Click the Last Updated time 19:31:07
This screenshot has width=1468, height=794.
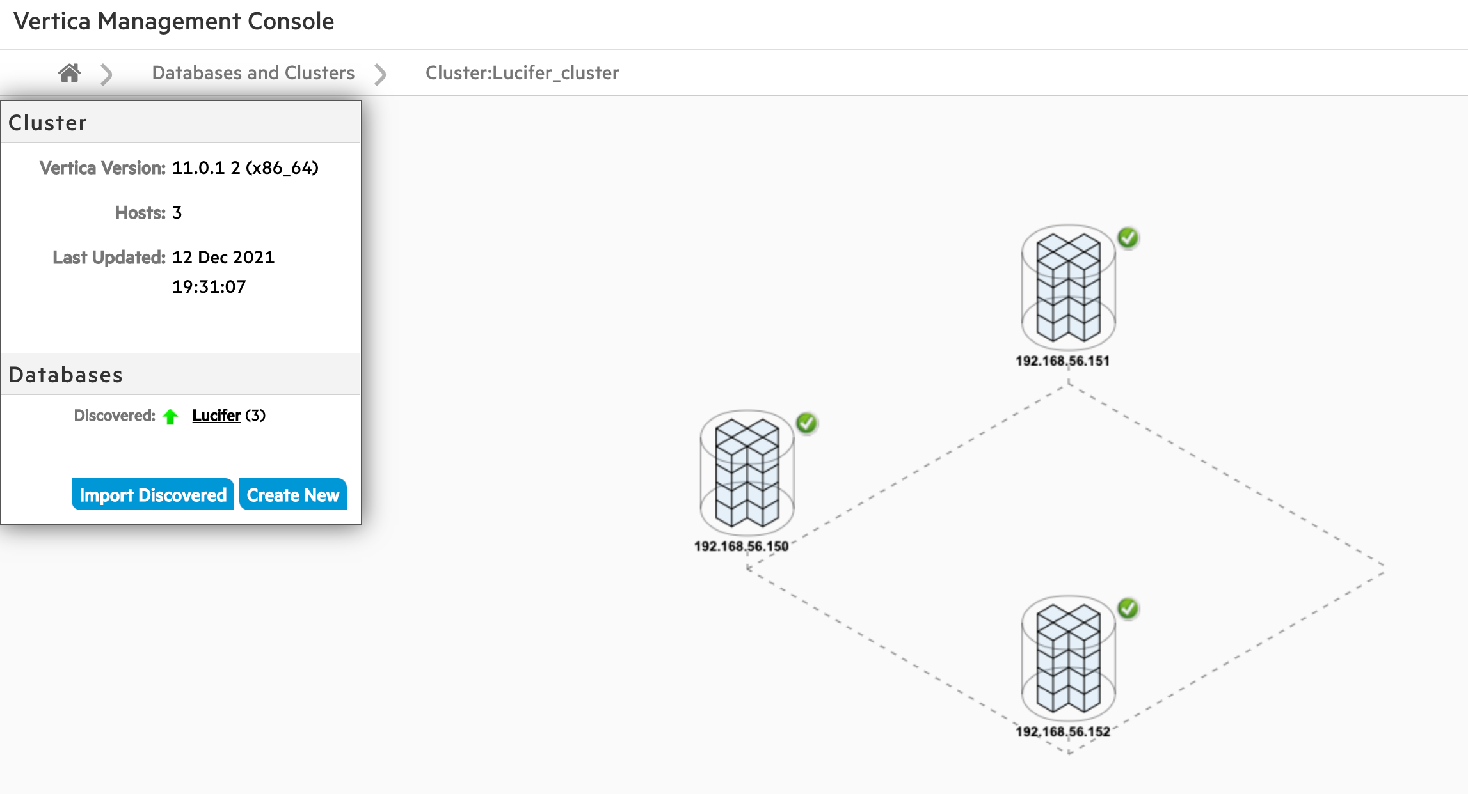tap(209, 287)
